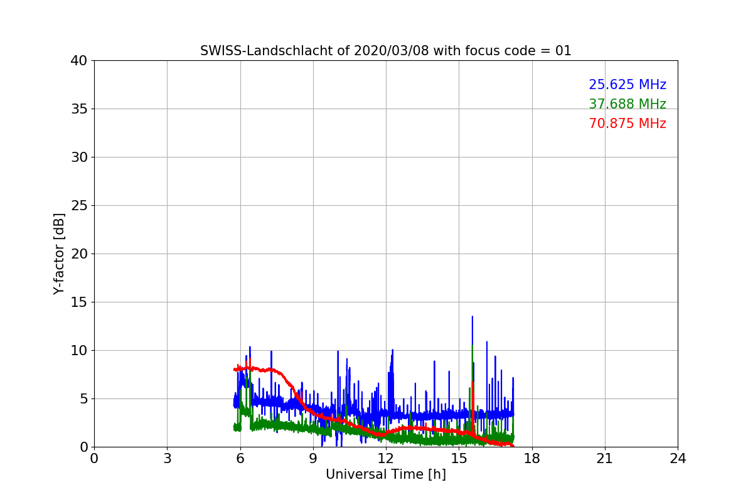Click the x-axis tick label '0'
This screenshot has width=753, height=502.
pos(94,459)
